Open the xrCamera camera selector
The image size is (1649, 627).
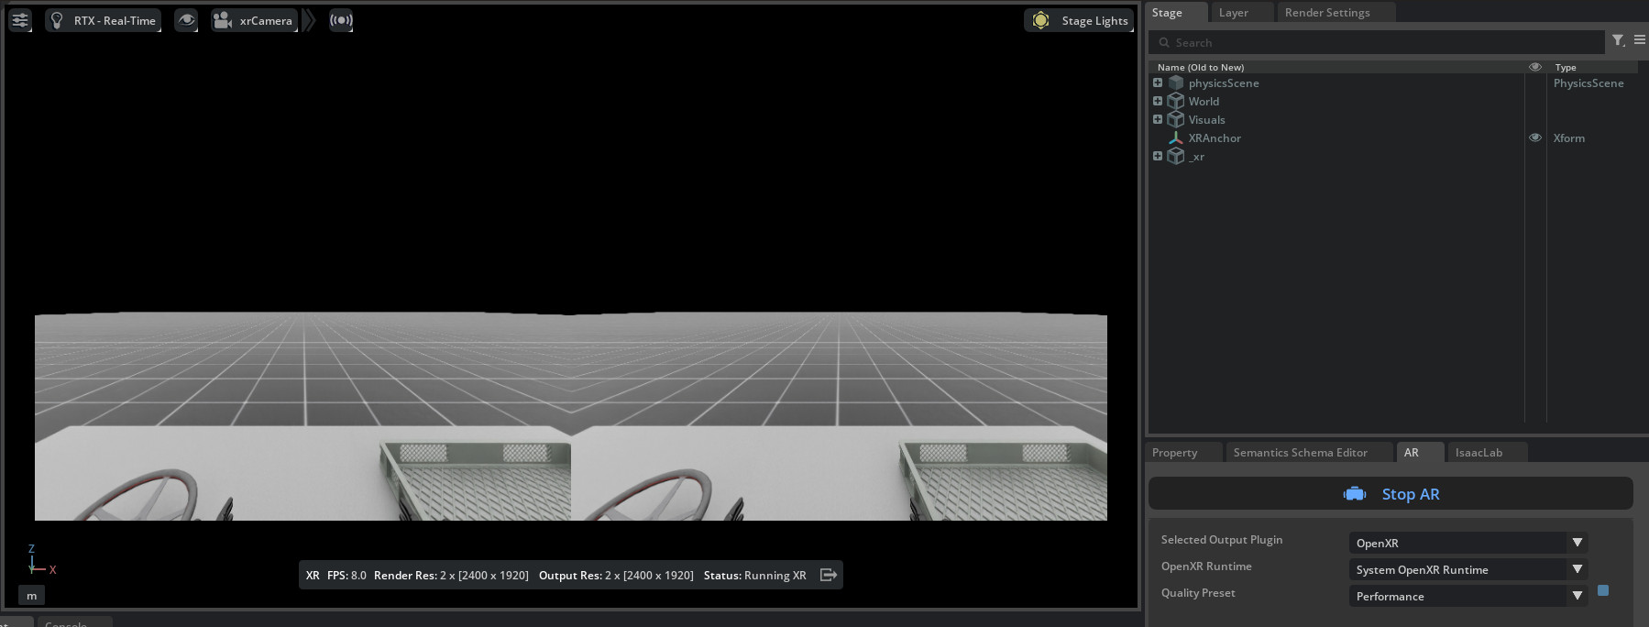tap(255, 20)
